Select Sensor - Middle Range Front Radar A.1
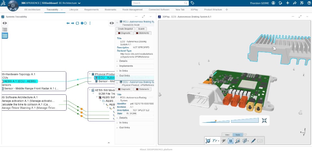Viewport: 312px width, 152px height. click(x=32, y=89)
